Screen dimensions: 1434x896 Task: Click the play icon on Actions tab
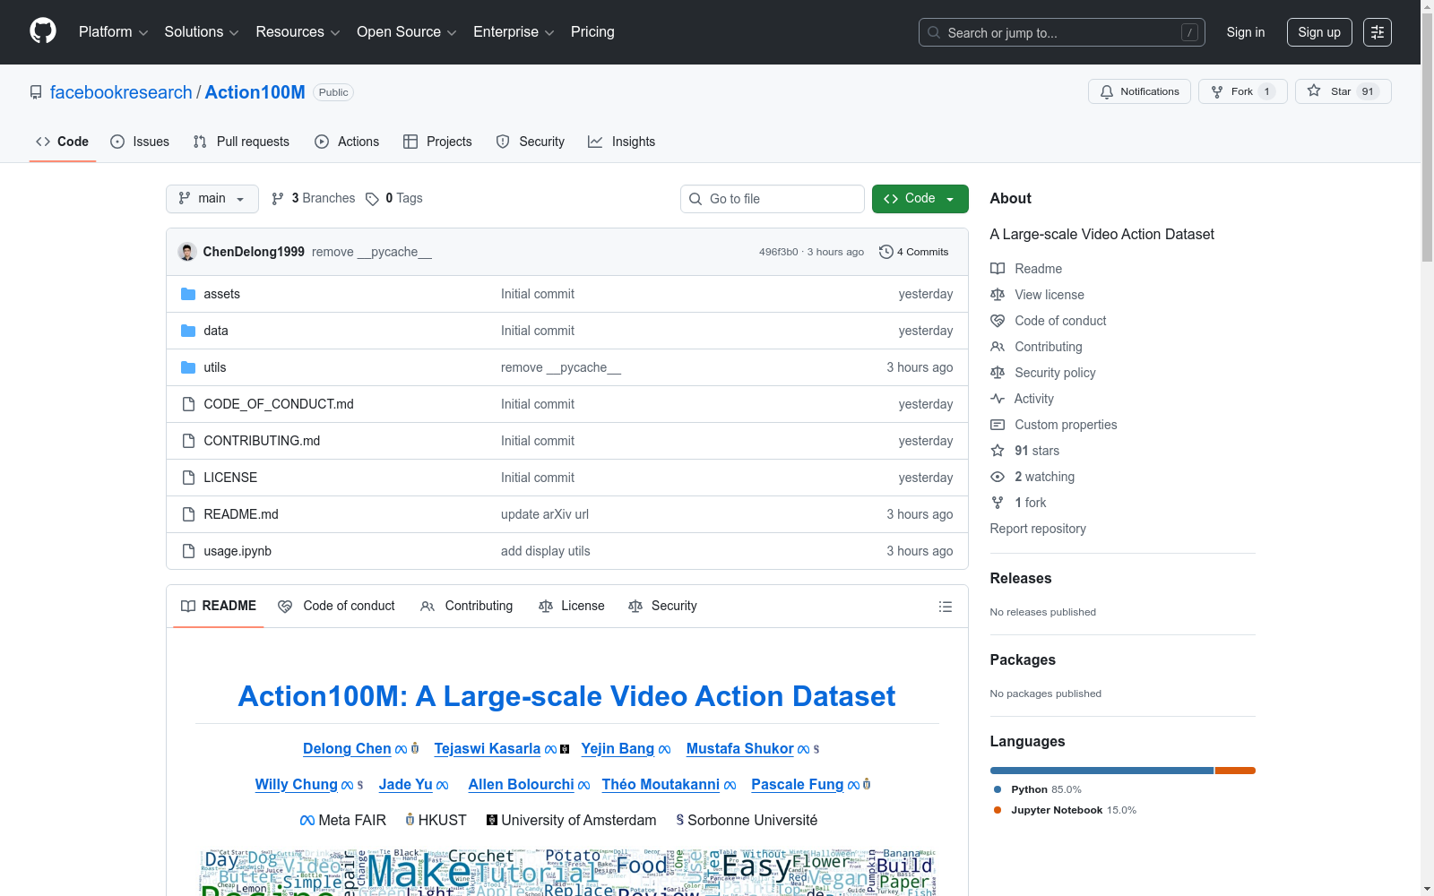pos(322,142)
